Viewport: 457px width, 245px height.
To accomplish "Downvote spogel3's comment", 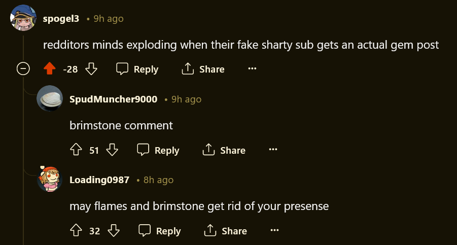I will pos(91,69).
